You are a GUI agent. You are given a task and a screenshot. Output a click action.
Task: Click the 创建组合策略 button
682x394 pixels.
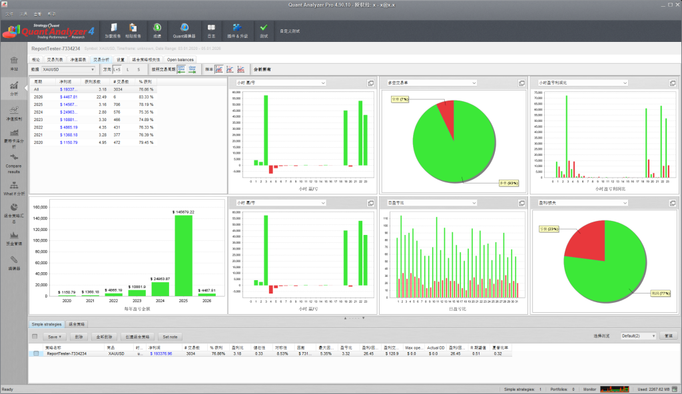[x=137, y=337]
